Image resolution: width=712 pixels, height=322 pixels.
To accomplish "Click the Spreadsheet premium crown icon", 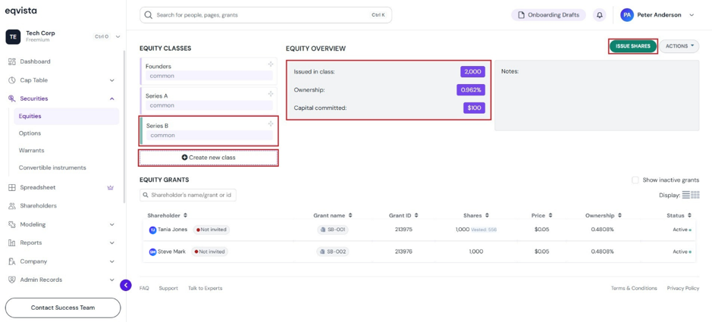I will [111, 187].
